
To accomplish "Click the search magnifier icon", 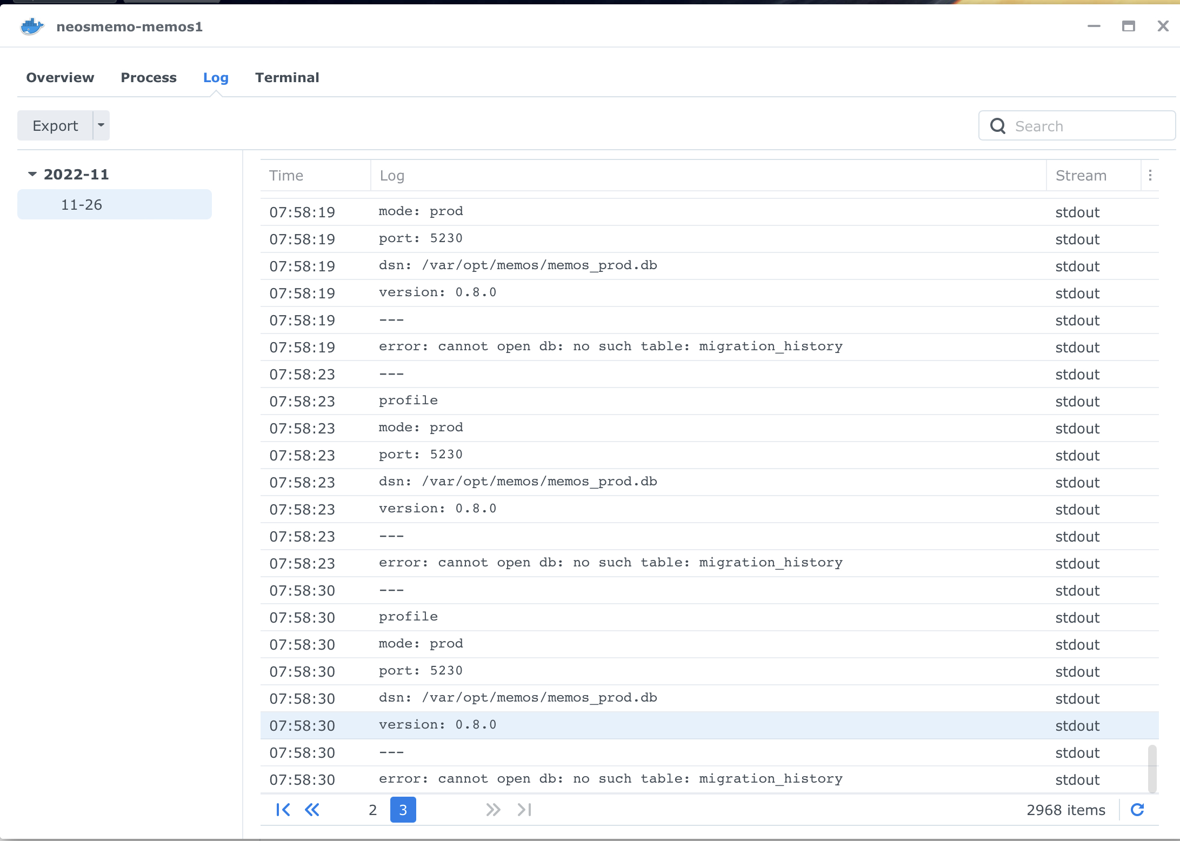I will (998, 126).
